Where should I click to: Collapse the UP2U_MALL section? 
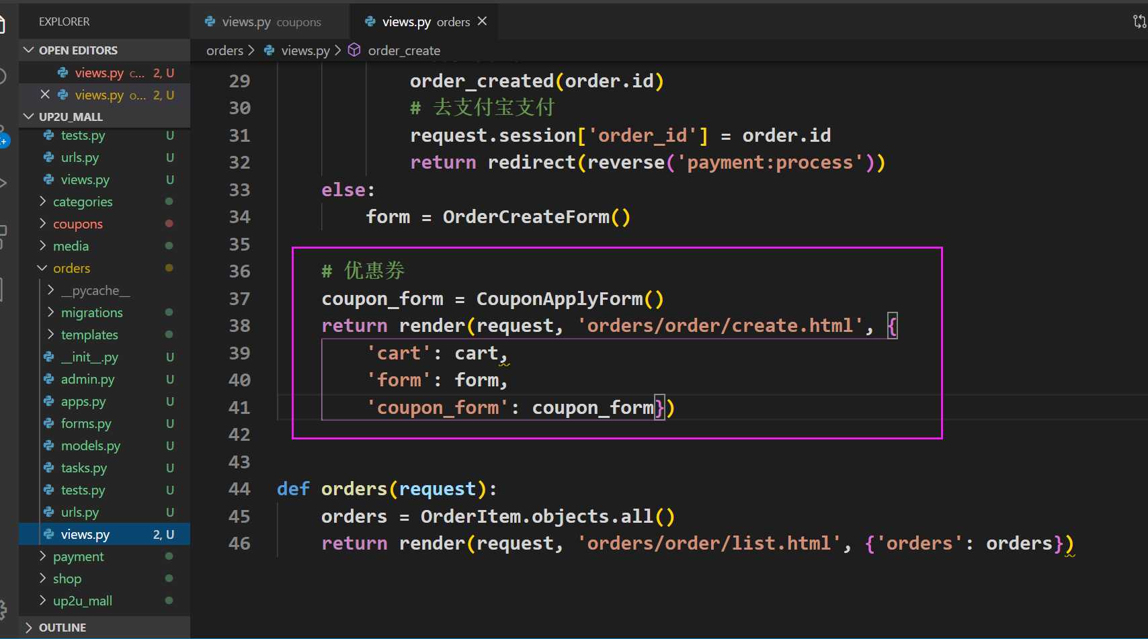click(104, 117)
